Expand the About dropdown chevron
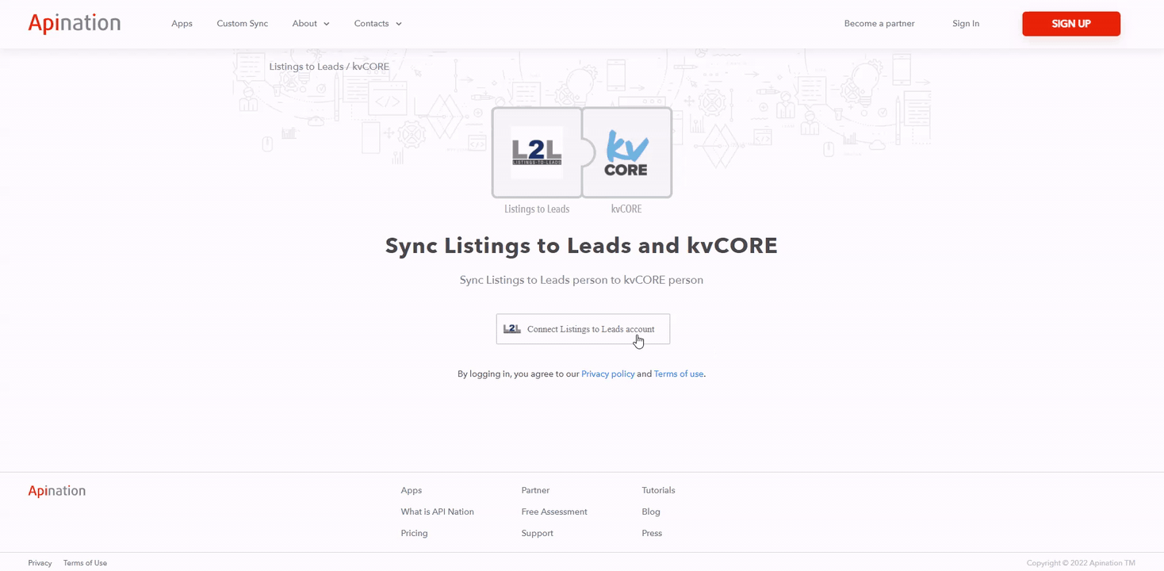The height and width of the screenshot is (571, 1164). tap(327, 24)
